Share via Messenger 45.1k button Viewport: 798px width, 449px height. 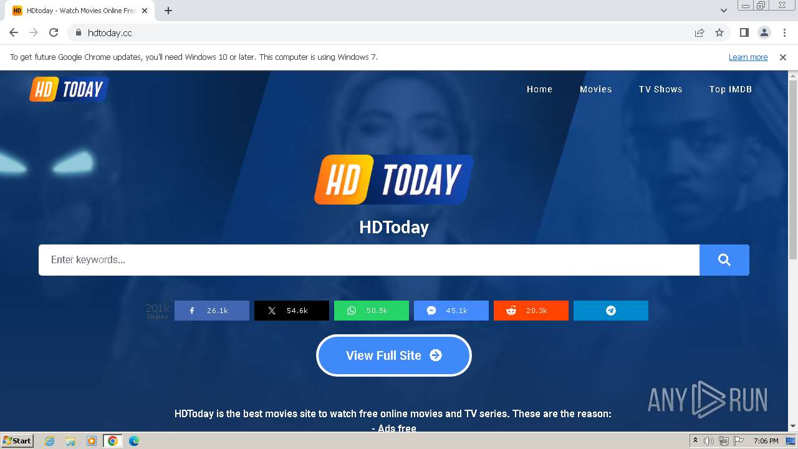(x=451, y=311)
